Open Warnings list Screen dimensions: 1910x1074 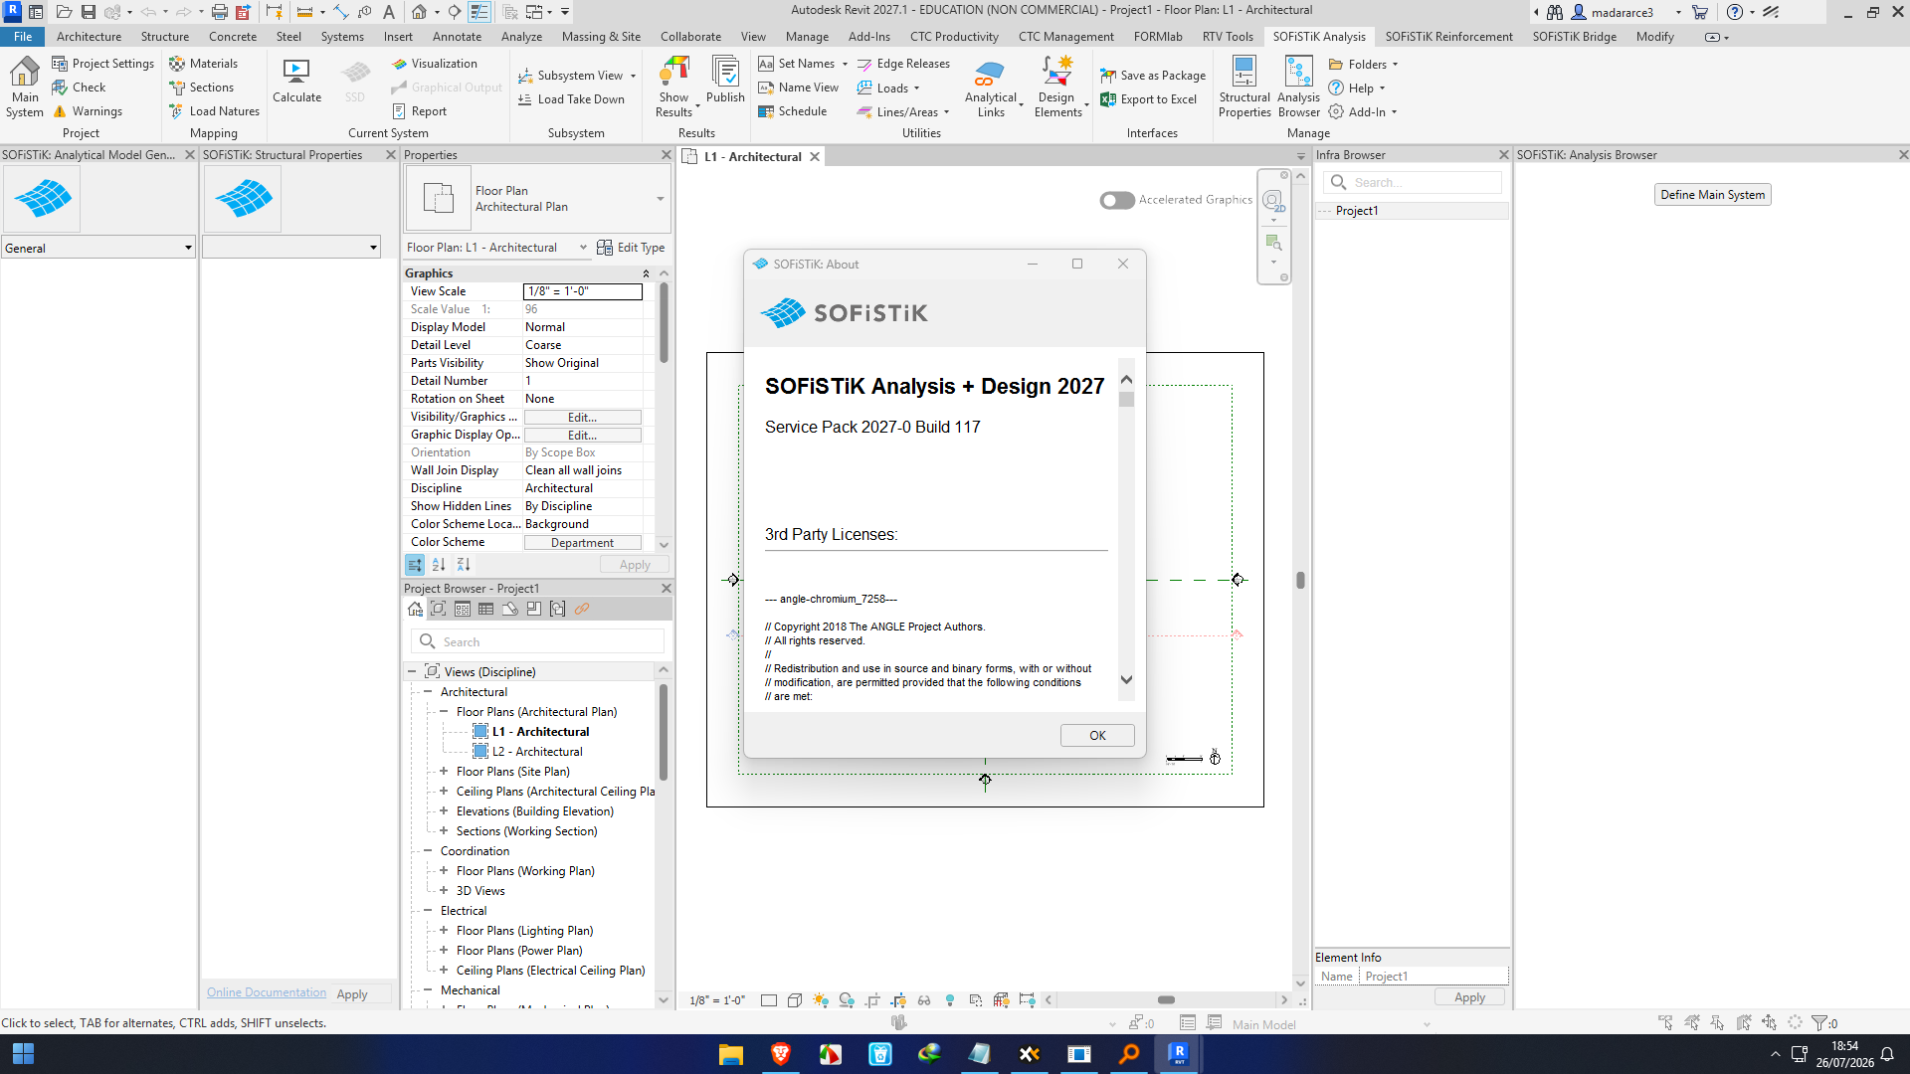(88, 111)
